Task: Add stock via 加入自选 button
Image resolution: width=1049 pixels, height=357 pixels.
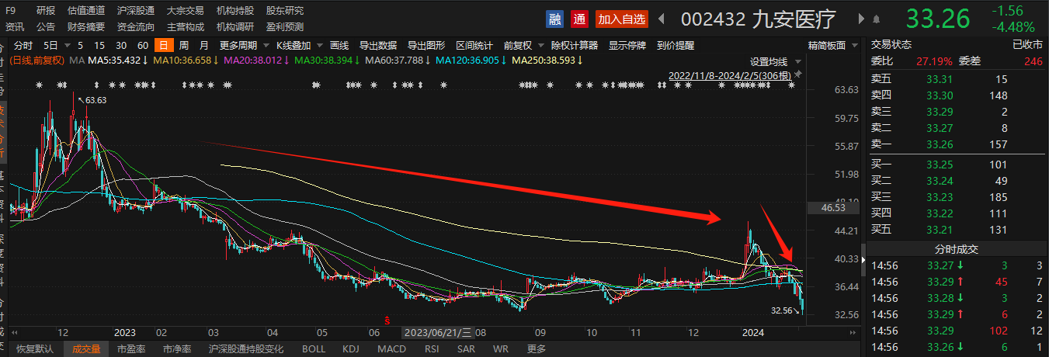Action: click(620, 19)
